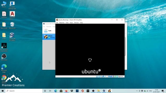Select the DCIM folder on desktop
The width and height of the screenshot is (166, 93).
tap(4, 36)
